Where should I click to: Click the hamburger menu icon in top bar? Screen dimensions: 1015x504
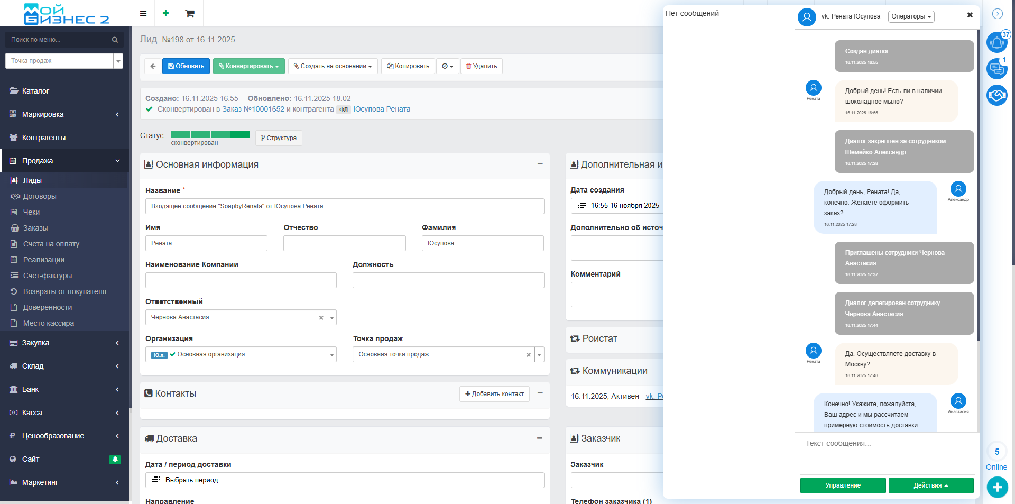pyautogui.click(x=143, y=13)
